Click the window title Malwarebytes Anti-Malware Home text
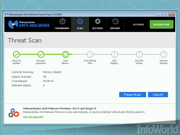Image resolution: width=180 pixels, height=135 pixels. tap(35, 15)
